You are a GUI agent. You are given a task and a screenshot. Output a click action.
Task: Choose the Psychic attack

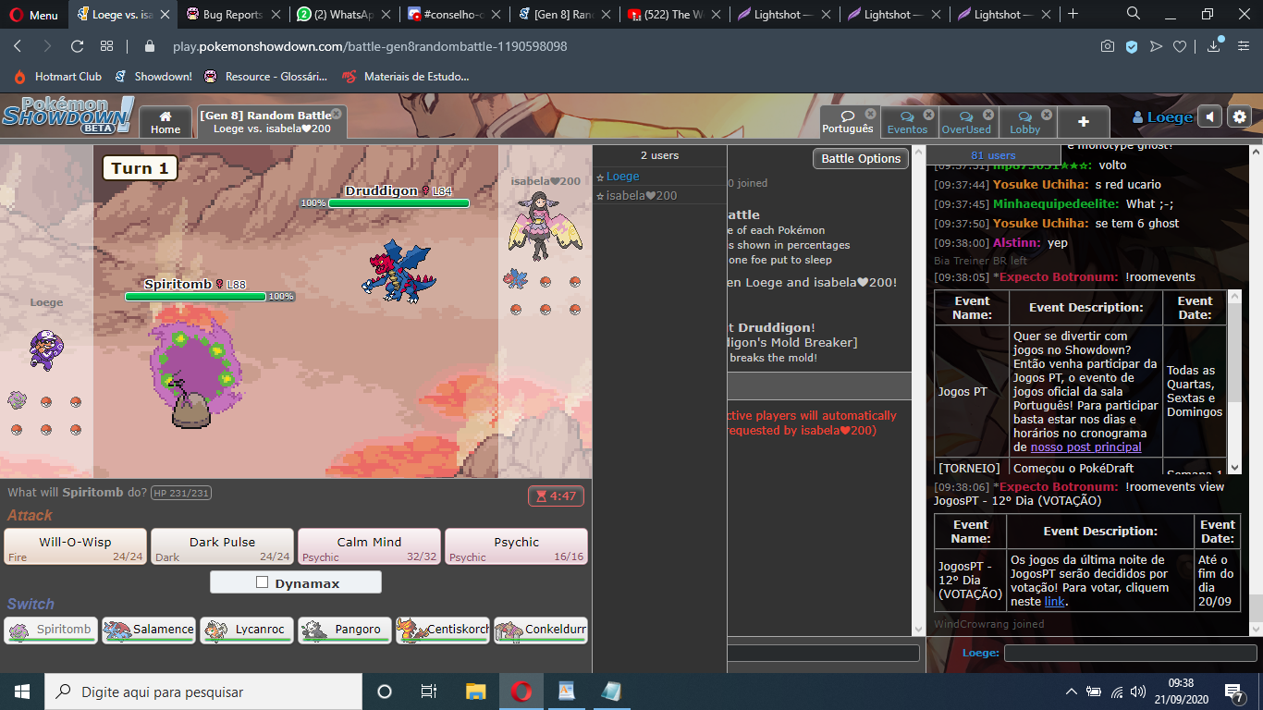point(516,546)
